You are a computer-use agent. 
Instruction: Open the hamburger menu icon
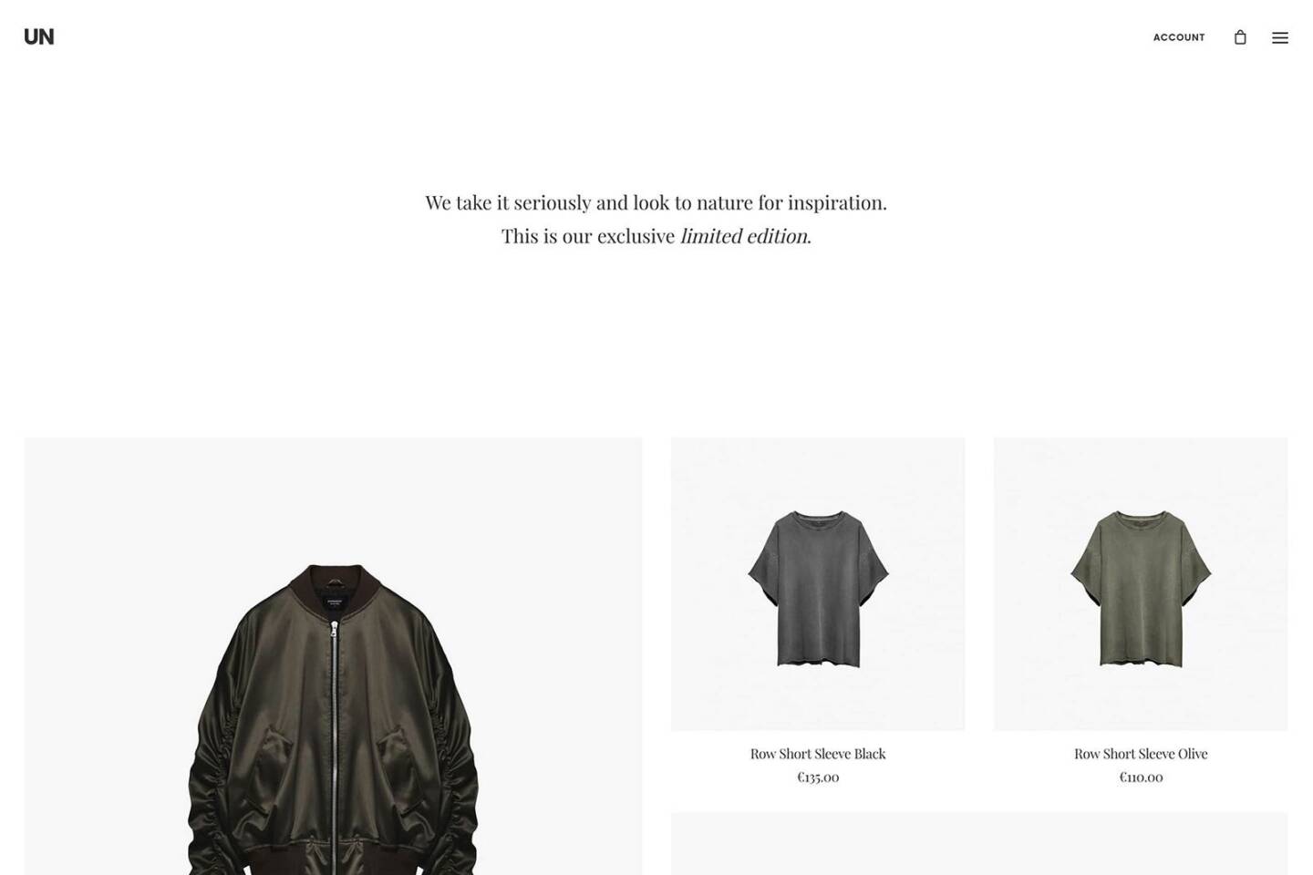click(x=1280, y=37)
